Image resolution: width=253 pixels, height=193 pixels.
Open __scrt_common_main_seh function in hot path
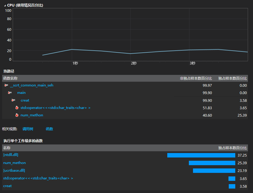pos(31,85)
